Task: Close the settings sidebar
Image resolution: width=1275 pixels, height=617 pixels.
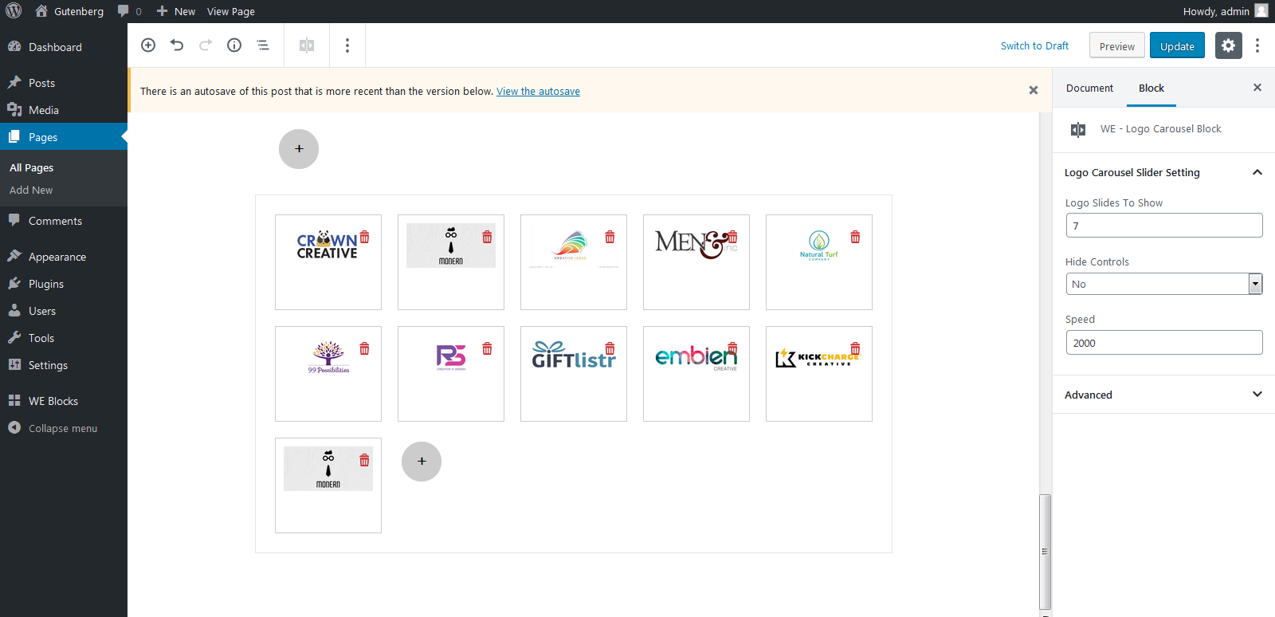Action: 1257,88
